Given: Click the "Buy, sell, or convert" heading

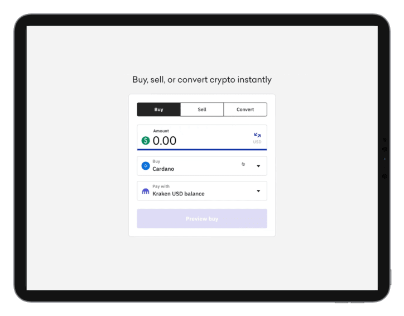Looking at the screenshot, I should [x=202, y=80].
